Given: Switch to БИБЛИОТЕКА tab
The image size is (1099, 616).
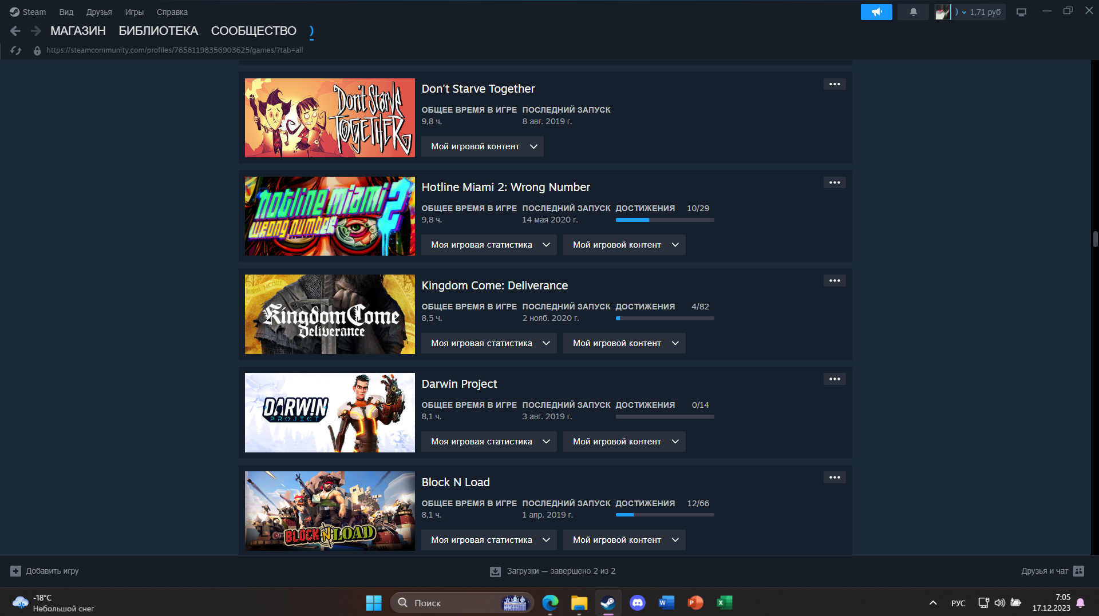Looking at the screenshot, I should point(159,31).
